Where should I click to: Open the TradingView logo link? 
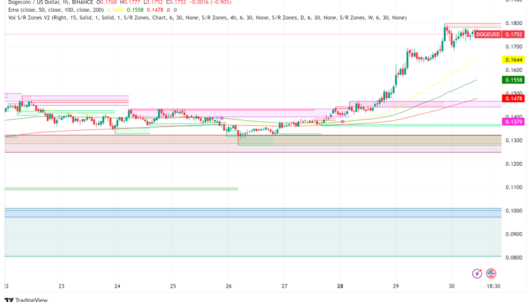coord(26,300)
